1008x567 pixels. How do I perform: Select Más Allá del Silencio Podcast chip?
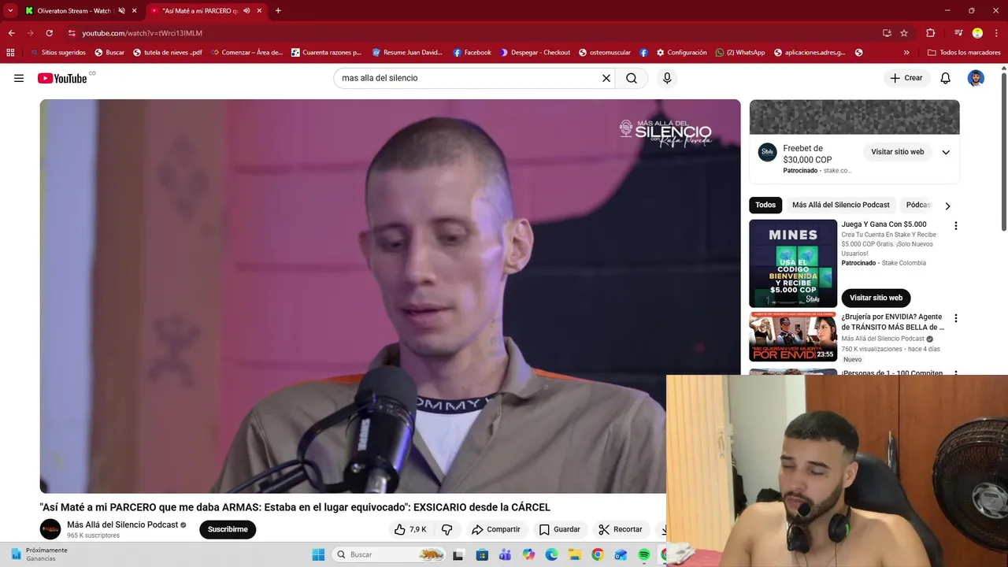pyautogui.click(x=840, y=205)
